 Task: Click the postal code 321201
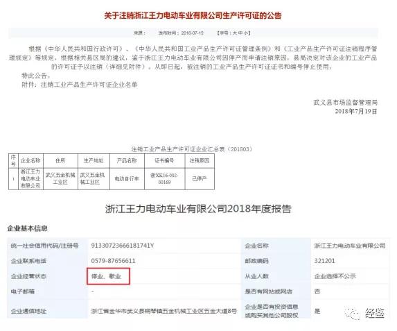click(324, 261)
